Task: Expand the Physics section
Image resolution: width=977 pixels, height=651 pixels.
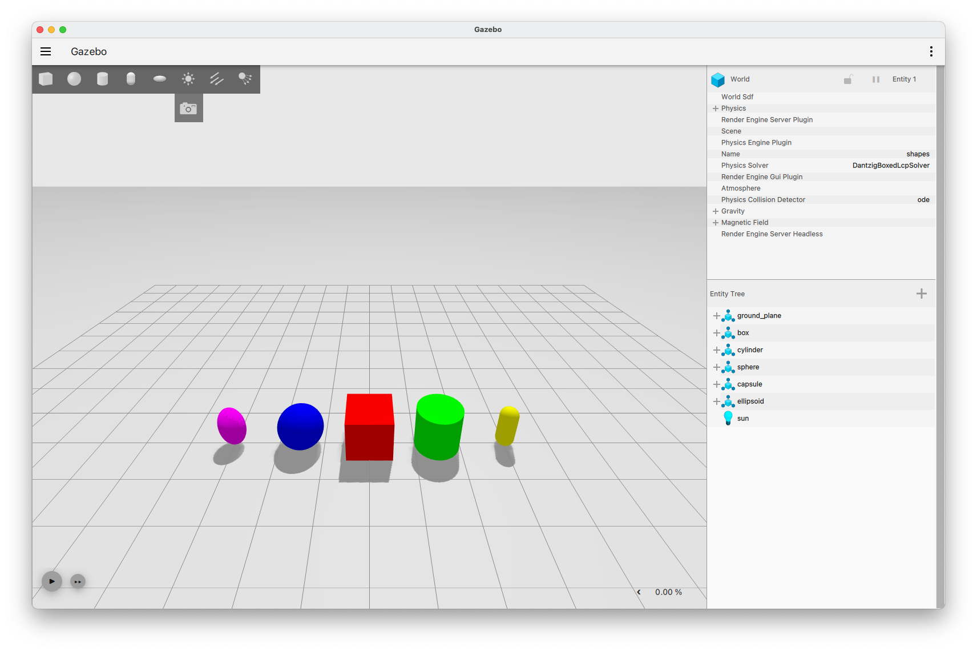Action: click(x=716, y=108)
